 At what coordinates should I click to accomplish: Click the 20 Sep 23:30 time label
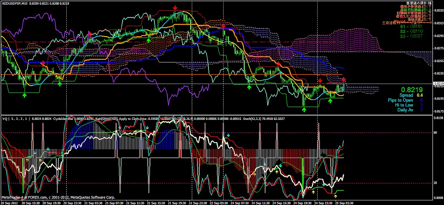72,203
